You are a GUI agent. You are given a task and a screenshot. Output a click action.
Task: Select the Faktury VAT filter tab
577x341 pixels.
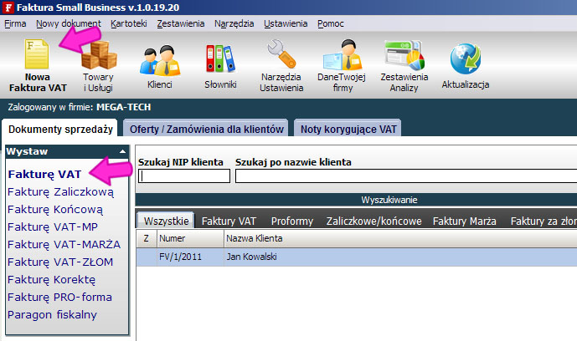(229, 221)
